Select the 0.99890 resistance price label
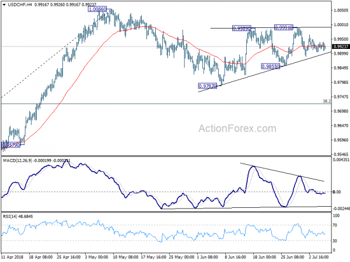The width and height of the screenshot is (350, 262). tap(242, 29)
